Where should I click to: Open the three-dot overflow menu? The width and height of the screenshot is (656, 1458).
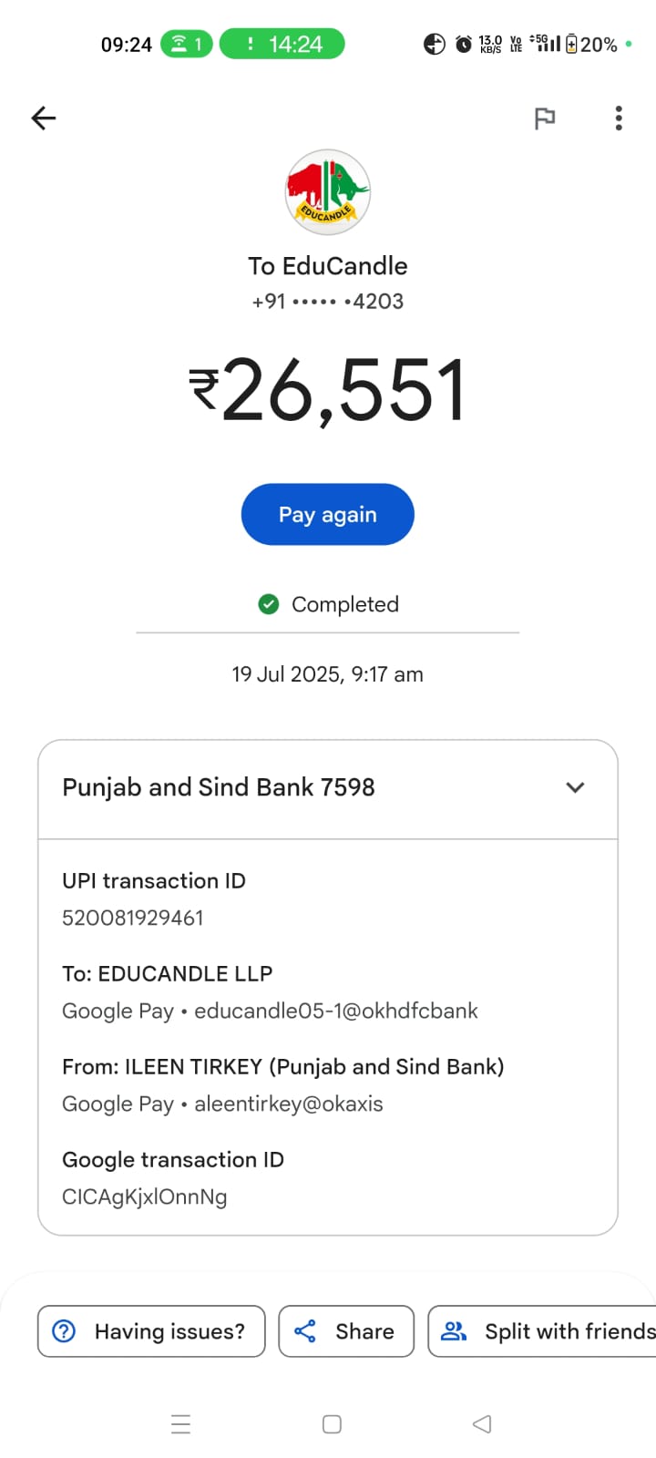coord(619,118)
